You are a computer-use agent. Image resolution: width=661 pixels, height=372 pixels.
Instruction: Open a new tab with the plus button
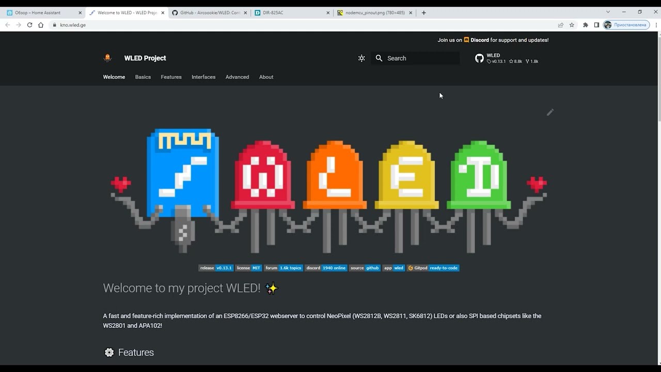click(423, 12)
